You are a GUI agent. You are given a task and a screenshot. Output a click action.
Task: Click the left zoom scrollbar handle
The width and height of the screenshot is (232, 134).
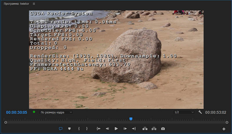pyautogui.click(x=6, y=122)
